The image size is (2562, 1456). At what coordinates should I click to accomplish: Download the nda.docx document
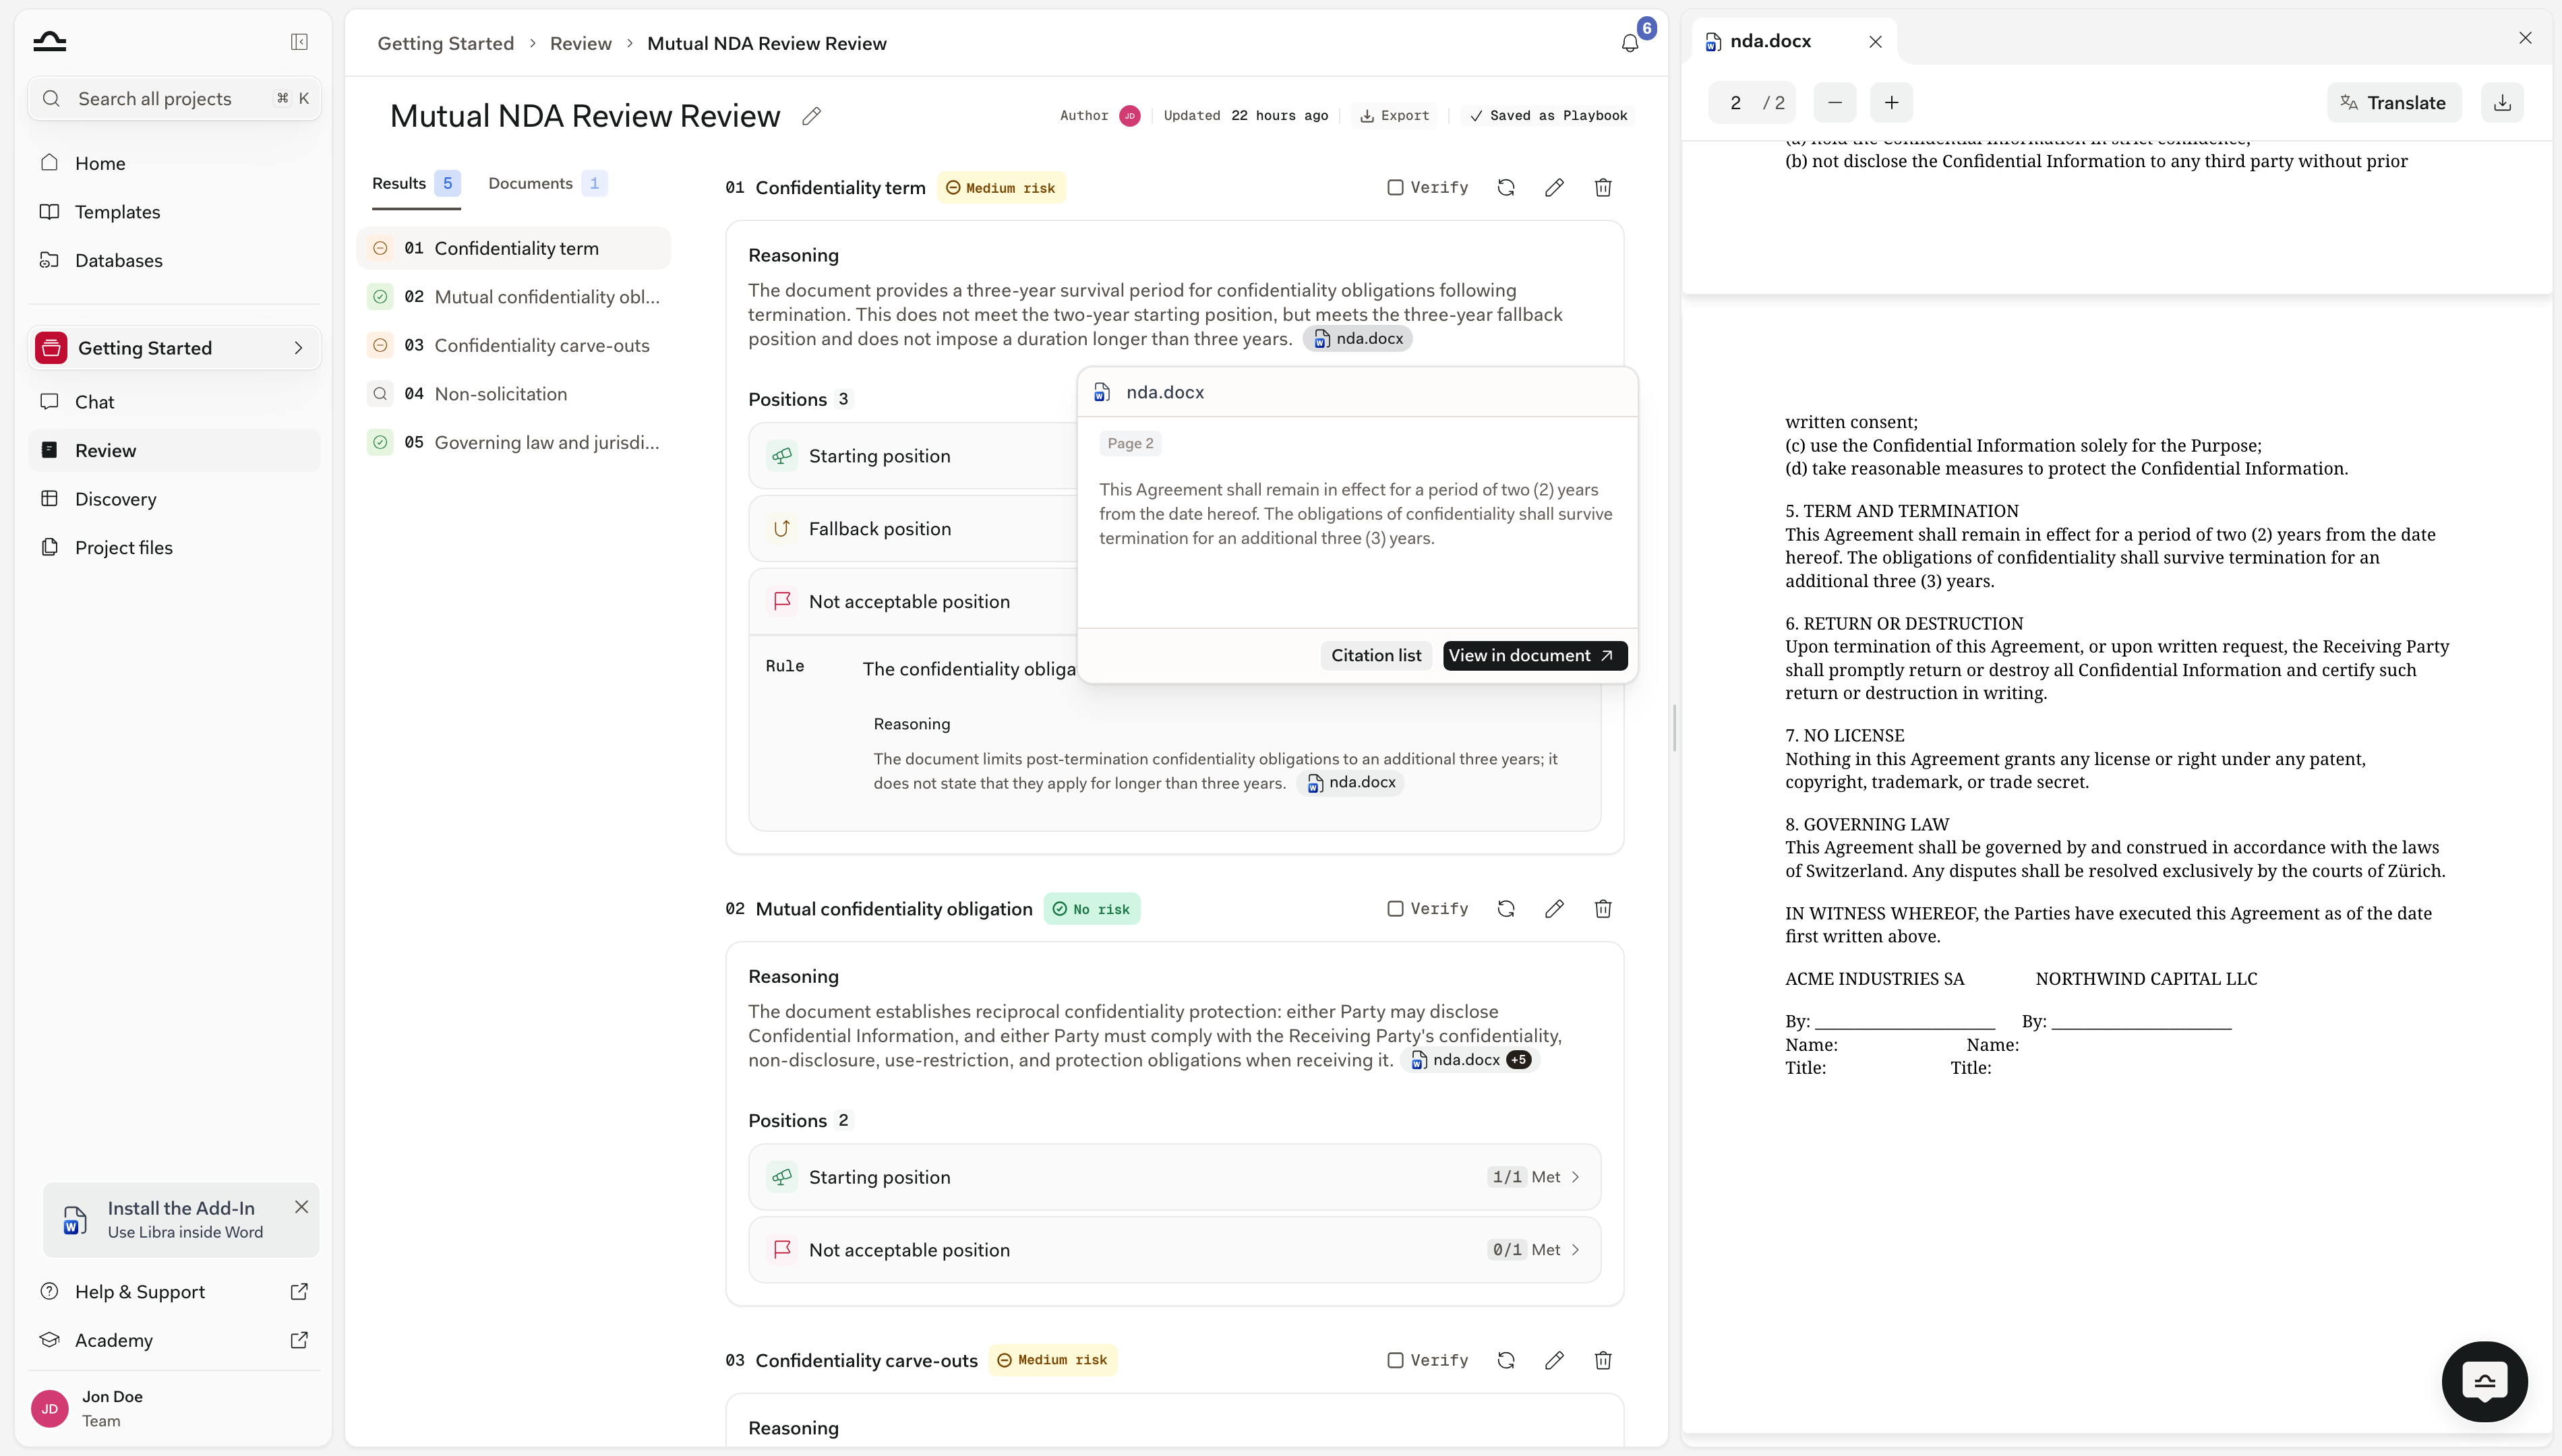[x=2502, y=103]
